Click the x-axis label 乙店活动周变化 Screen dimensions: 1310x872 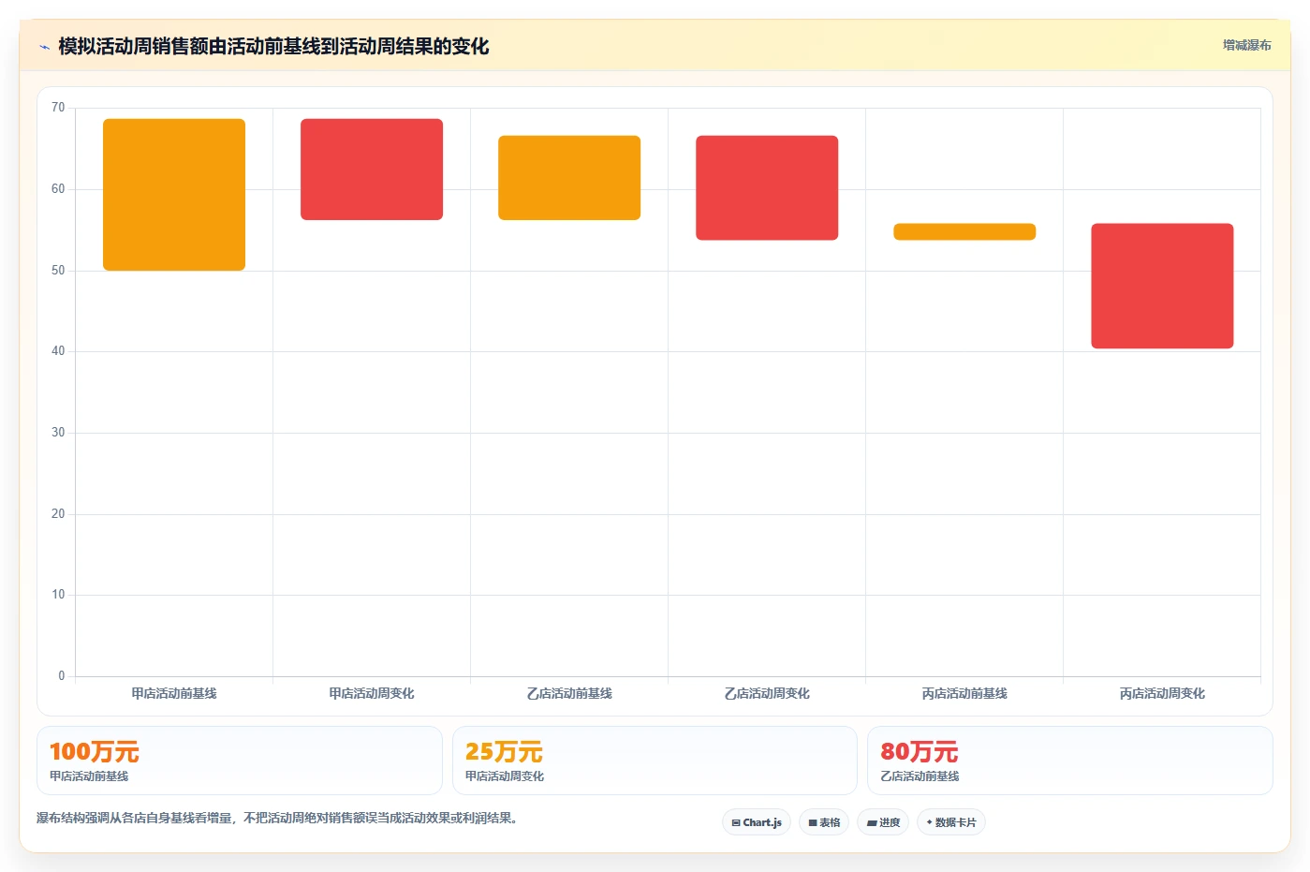(767, 694)
